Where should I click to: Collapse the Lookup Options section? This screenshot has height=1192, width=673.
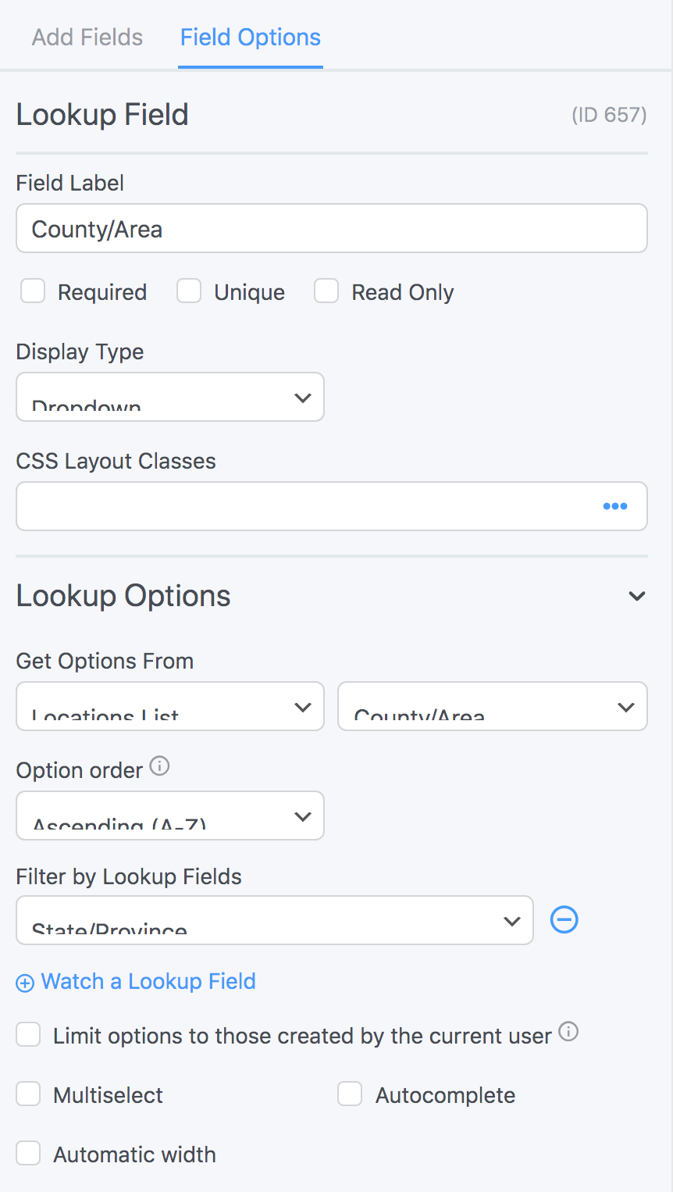636,596
